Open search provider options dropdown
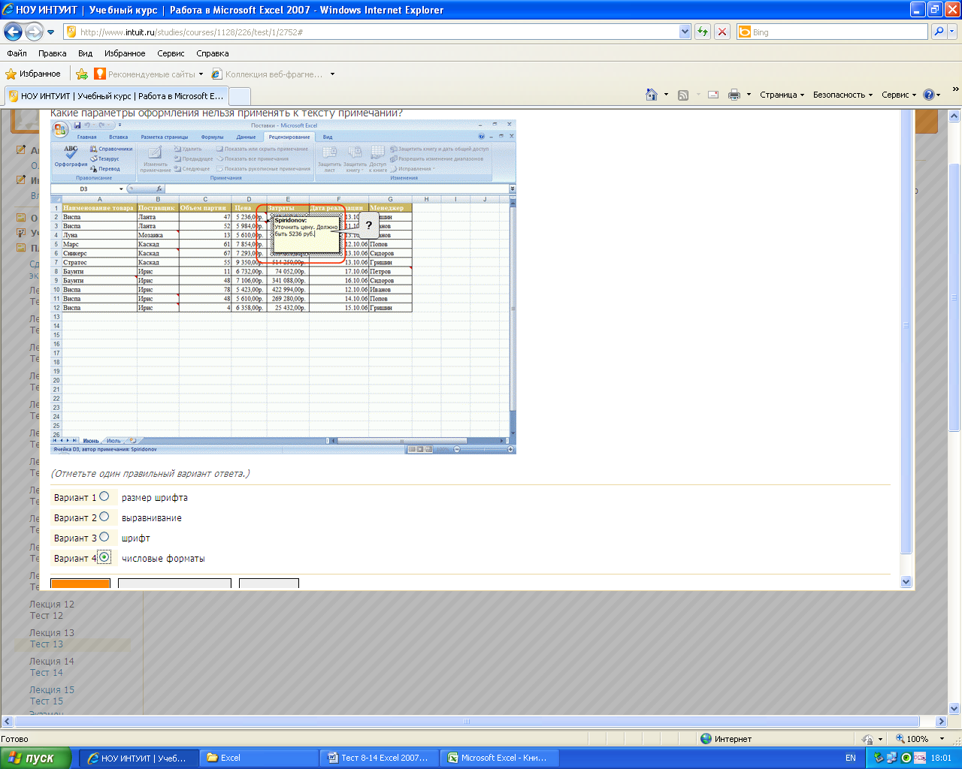Screen dimensions: 962x769 pos(952,32)
